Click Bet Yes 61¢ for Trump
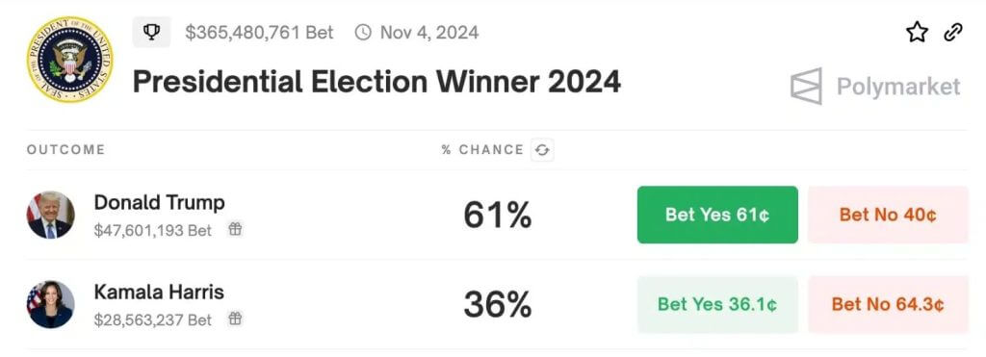Image resolution: width=986 pixels, height=357 pixels. coord(717,215)
